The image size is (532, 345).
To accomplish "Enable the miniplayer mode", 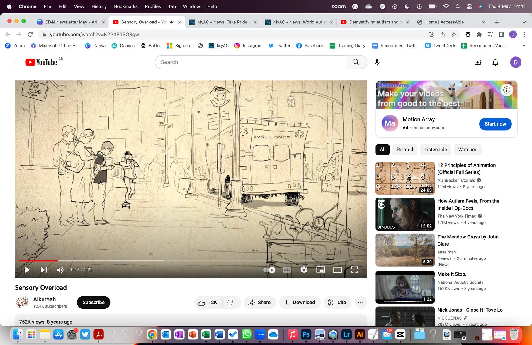I will coord(321,270).
